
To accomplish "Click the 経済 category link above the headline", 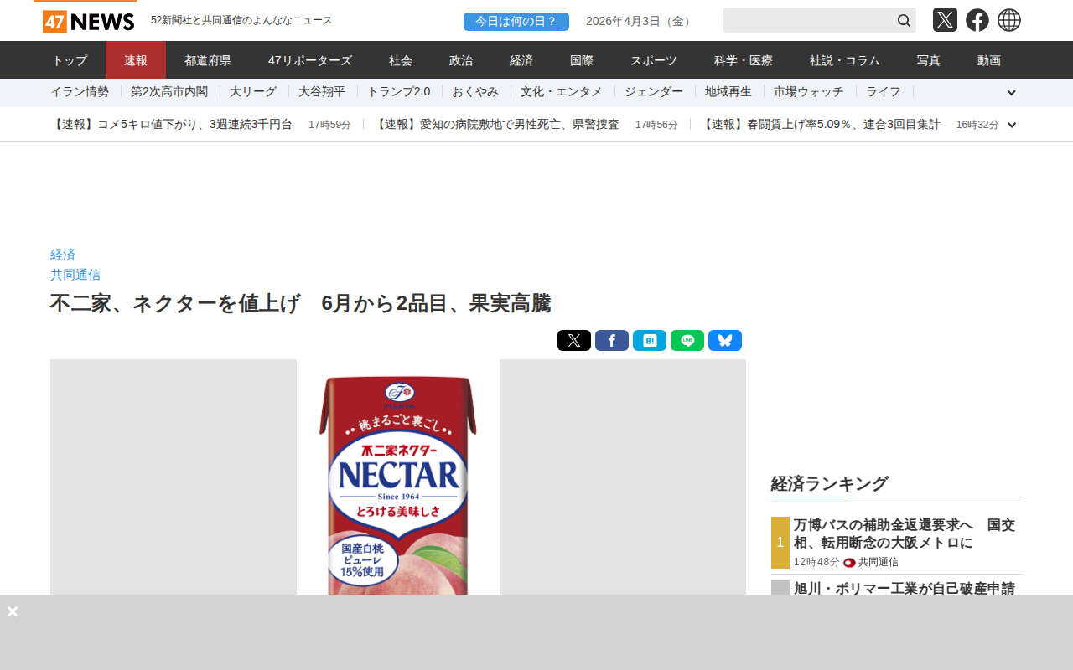I will point(63,255).
